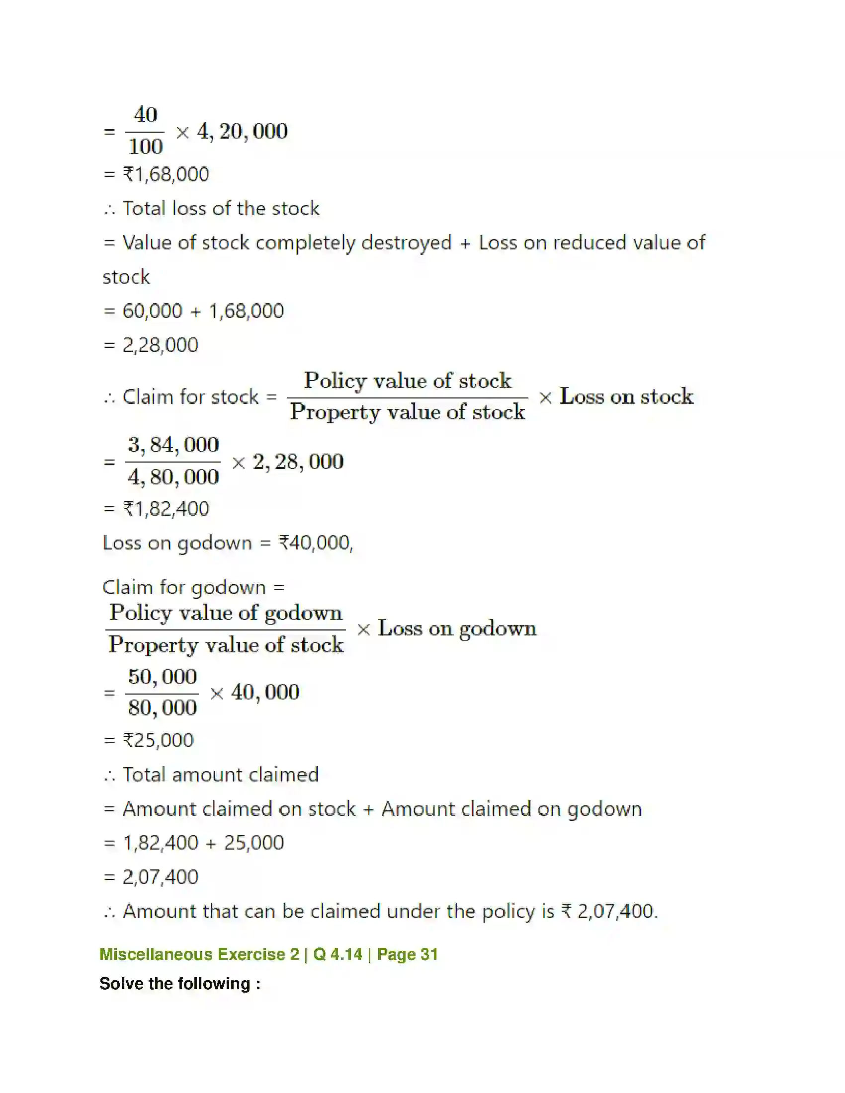Select 'Total loss of the stock' text
This screenshot has width=845, height=1093.
pos(221,208)
